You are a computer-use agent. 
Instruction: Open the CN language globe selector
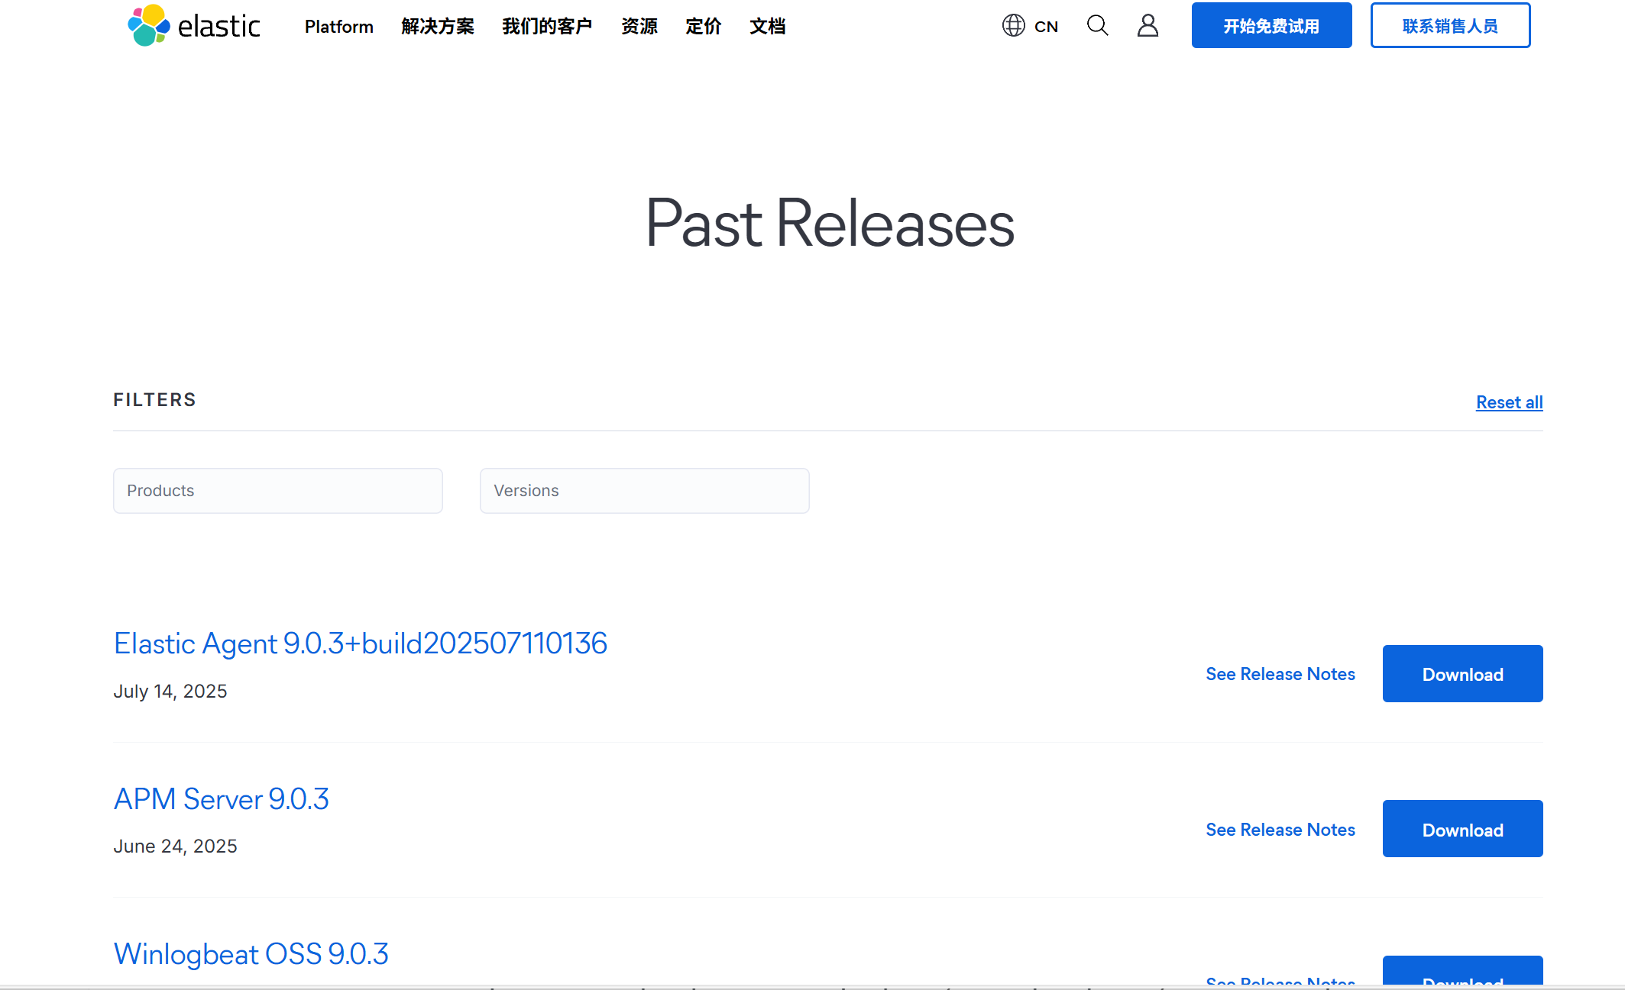[x=1030, y=26]
